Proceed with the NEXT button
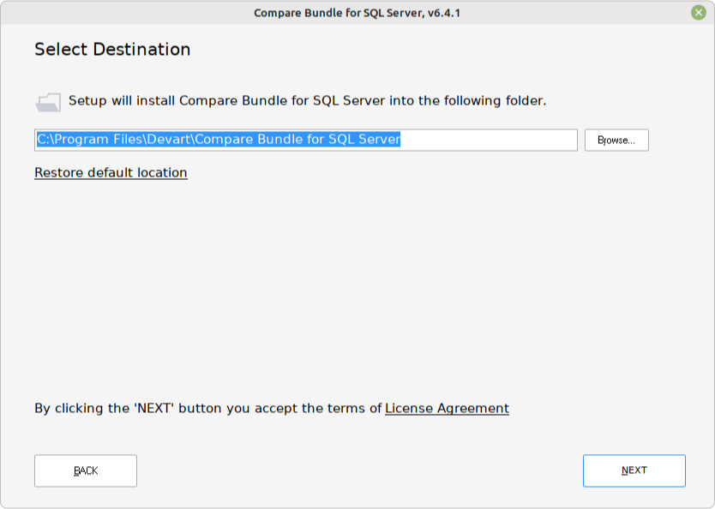 coord(634,470)
